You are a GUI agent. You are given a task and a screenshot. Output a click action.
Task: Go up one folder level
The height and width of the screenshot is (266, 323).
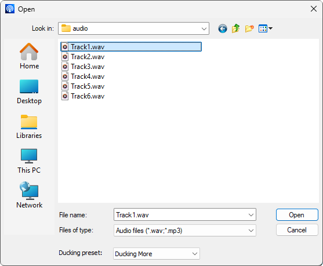(x=235, y=28)
